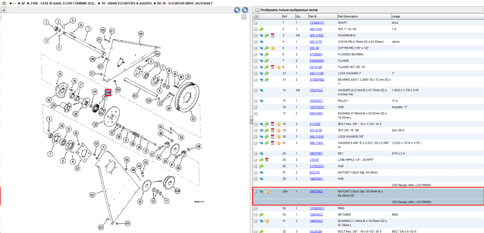Sort by the Ref column header
The width and height of the screenshot is (484, 233).
click(x=287, y=16)
